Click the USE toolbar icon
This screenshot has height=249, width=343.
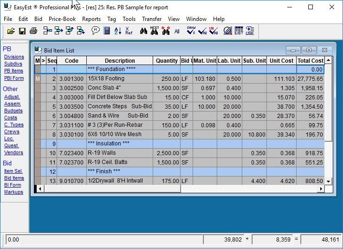pyautogui.click(x=250, y=31)
